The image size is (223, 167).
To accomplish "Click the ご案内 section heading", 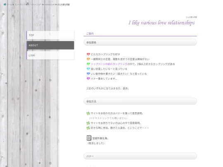I will pos(90,34).
